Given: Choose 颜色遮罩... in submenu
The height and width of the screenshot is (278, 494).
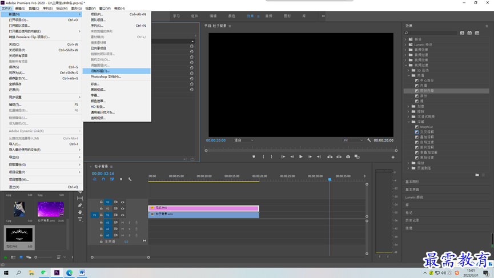Looking at the screenshot, I should coord(117,101).
